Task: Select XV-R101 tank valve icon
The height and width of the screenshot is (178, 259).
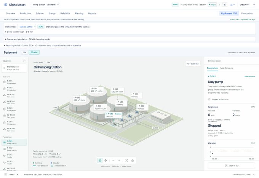Action: tap(4, 95)
